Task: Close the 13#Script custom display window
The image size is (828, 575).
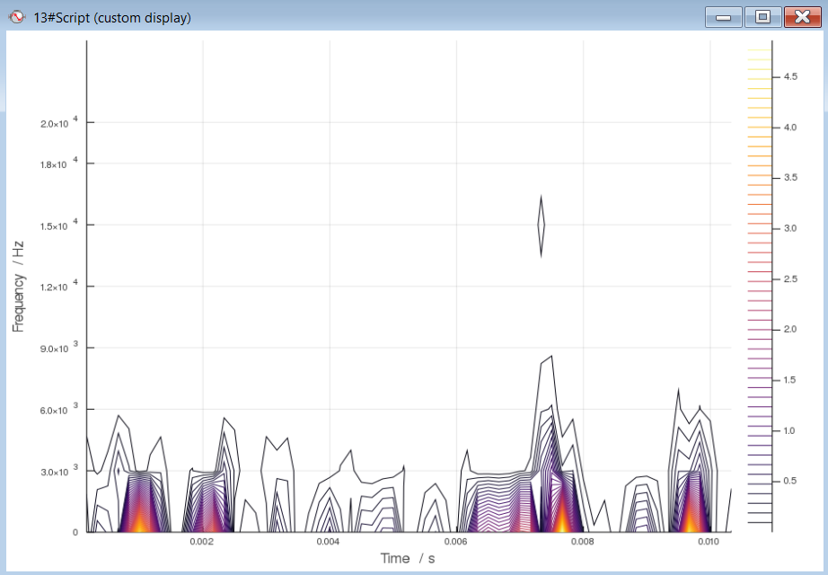Action: 802,17
